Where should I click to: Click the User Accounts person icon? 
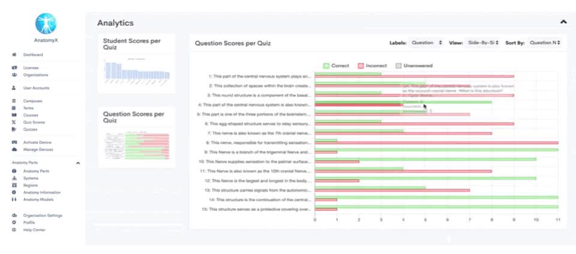tap(14, 88)
